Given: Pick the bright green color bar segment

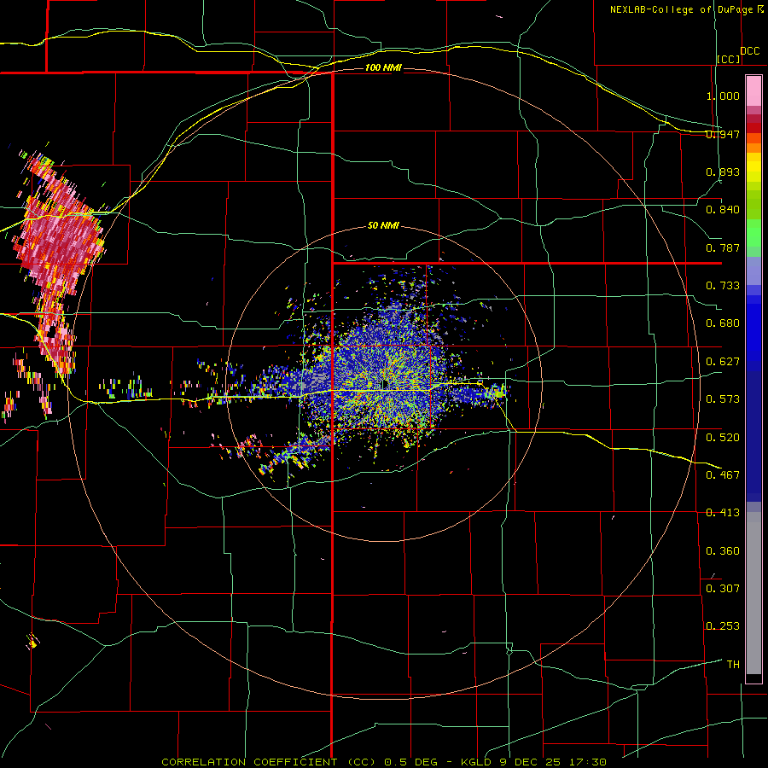Looking at the screenshot, I should click(753, 233).
